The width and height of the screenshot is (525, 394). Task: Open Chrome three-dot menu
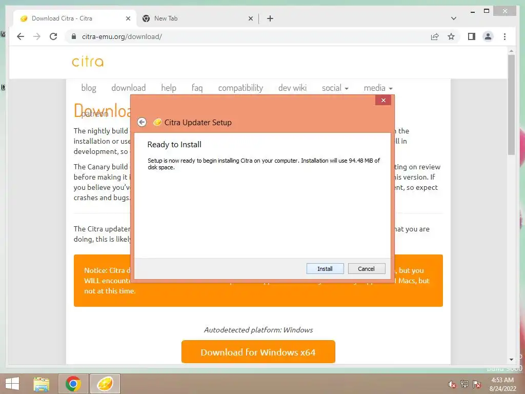click(x=504, y=36)
